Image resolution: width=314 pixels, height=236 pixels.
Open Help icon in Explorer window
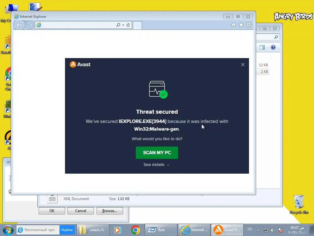[x=273, y=47]
